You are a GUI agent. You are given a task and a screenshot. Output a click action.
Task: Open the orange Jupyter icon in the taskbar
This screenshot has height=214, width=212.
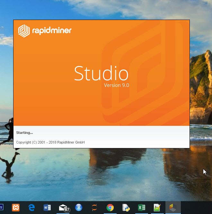pyautogui.click(x=94, y=208)
